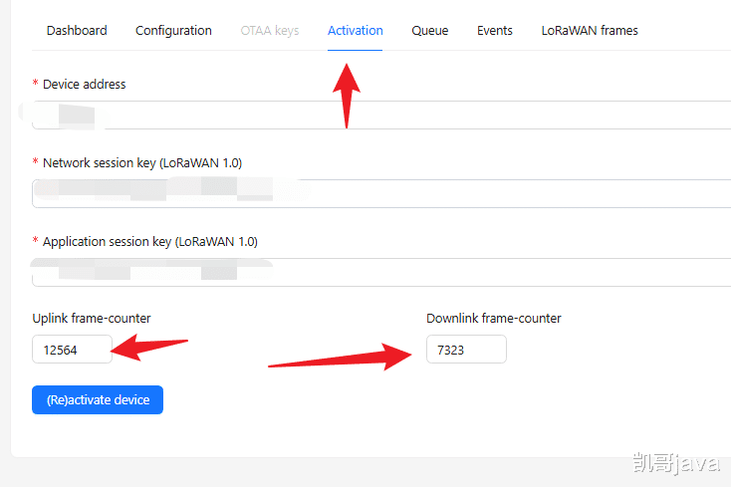Click the Application session key (LoRaWAN 1.0) label
Viewport: 731px width, 487px height.
click(150, 242)
